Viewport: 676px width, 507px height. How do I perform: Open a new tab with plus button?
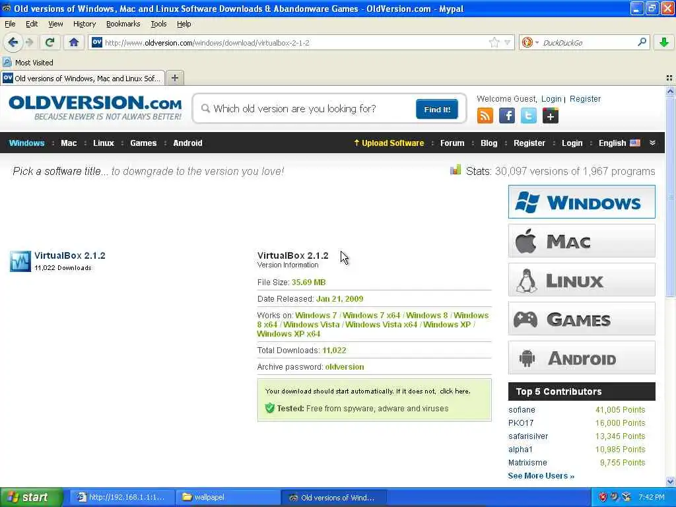point(174,78)
